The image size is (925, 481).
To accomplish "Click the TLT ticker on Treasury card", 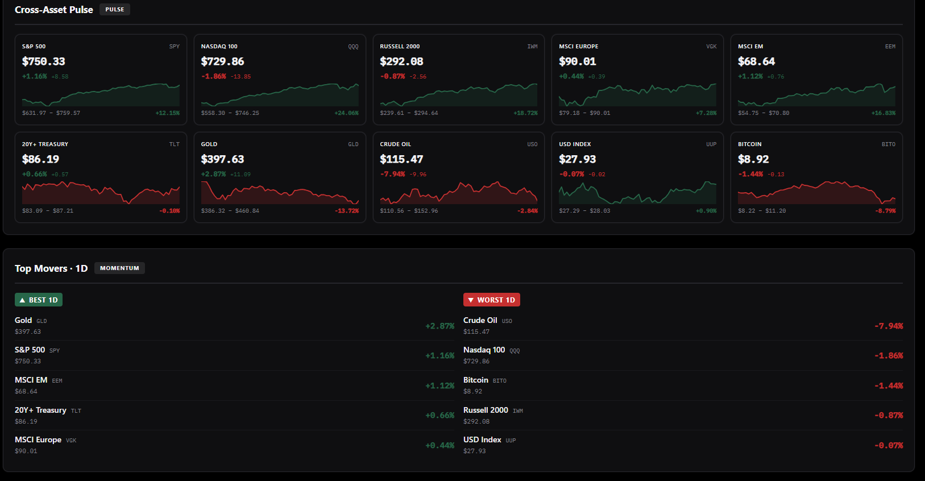I will pyautogui.click(x=175, y=144).
